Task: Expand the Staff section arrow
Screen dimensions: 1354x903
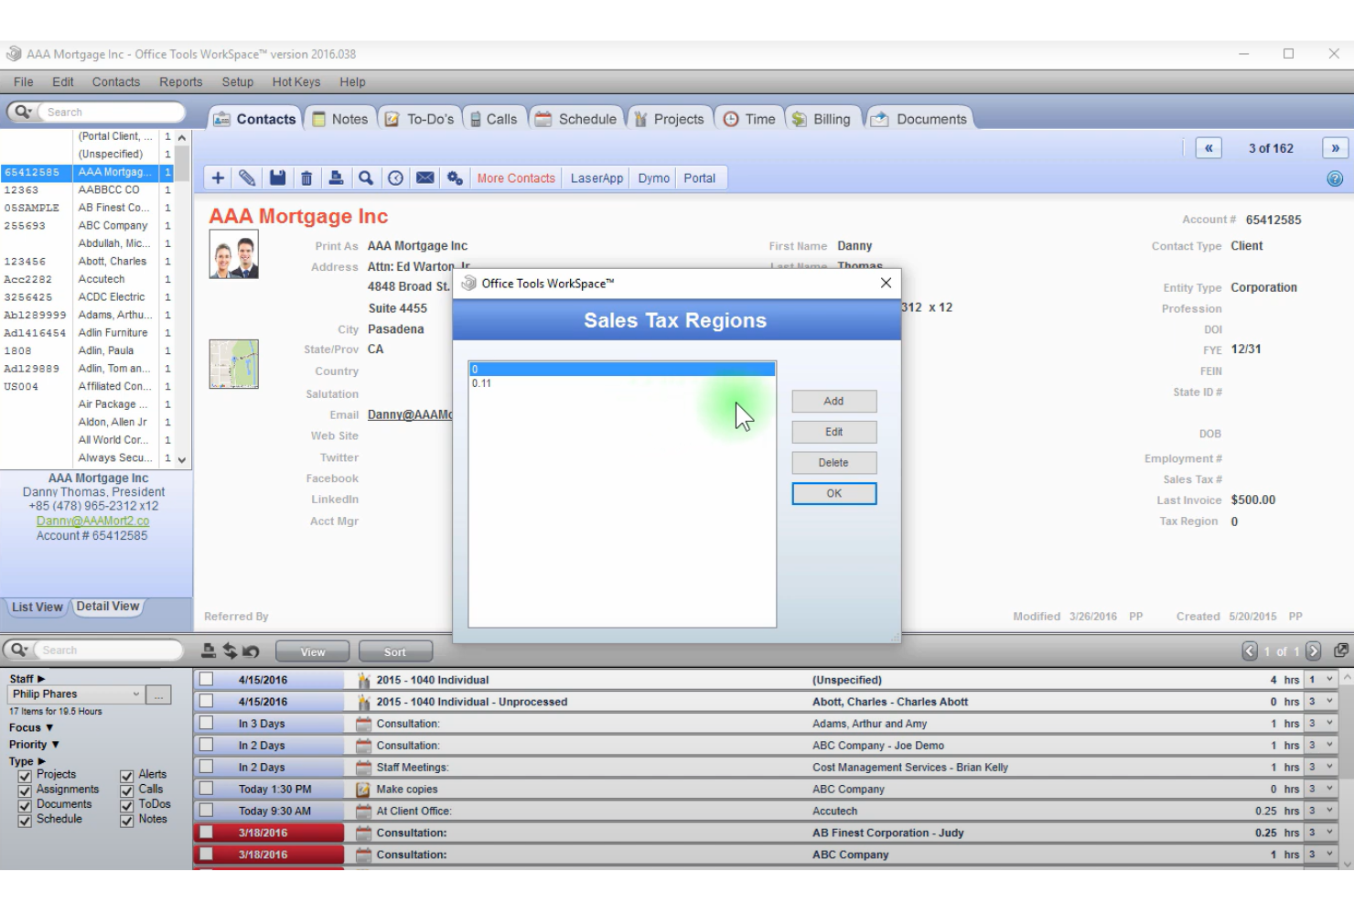Action: click(x=41, y=679)
